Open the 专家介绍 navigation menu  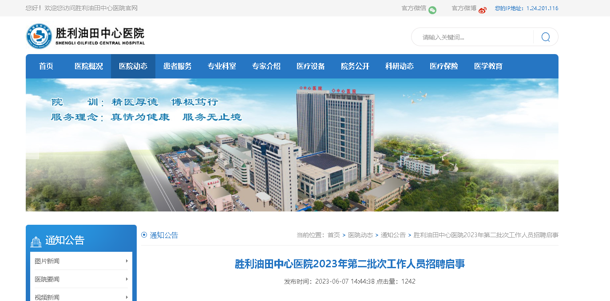click(266, 66)
